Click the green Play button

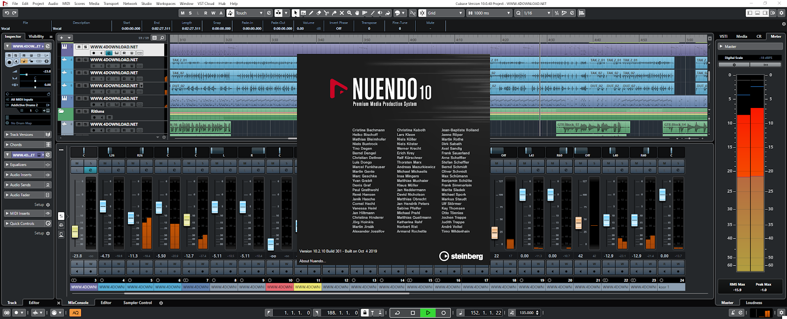(x=428, y=313)
